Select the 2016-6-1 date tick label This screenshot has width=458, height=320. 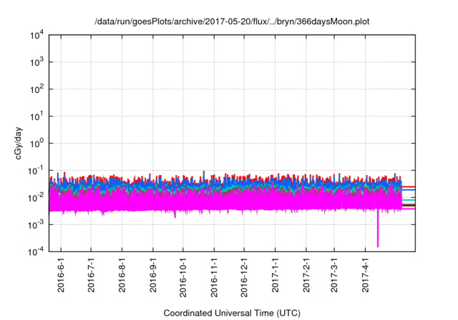tap(61, 275)
